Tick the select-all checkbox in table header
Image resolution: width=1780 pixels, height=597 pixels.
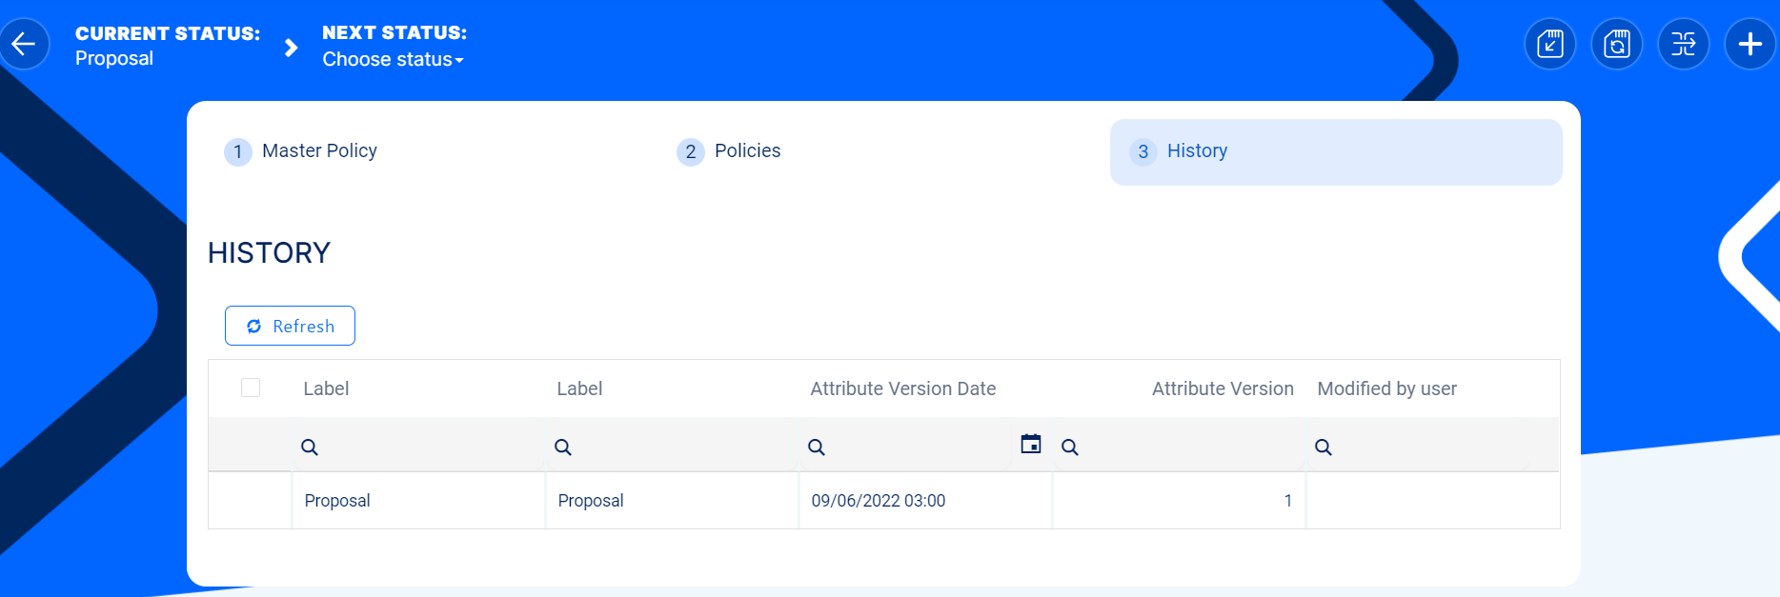point(251,388)
